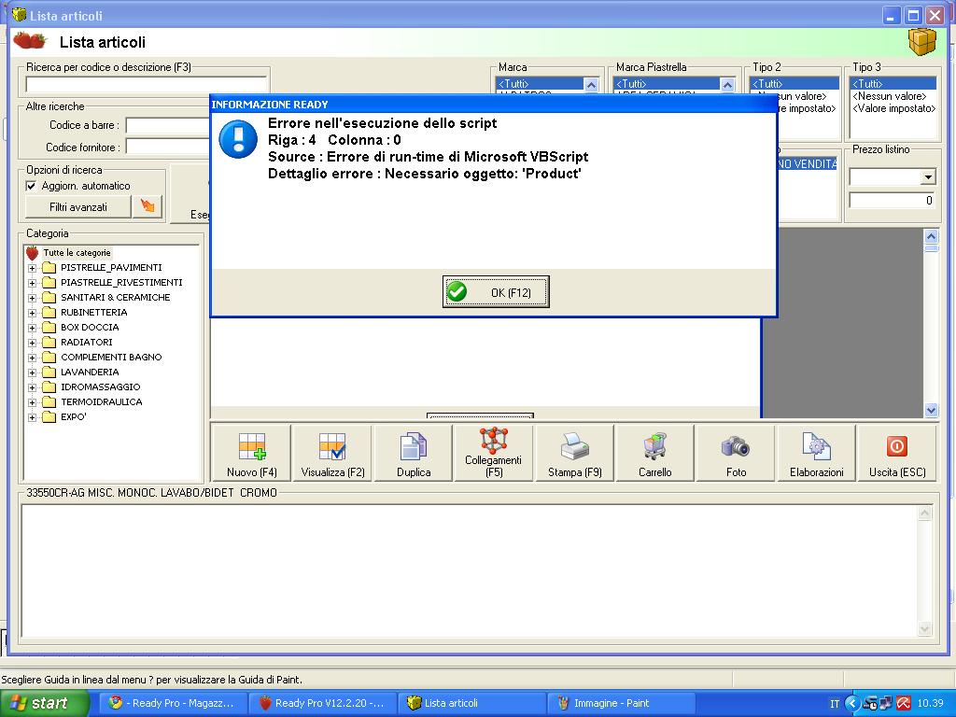
Task: Open the Foto camera button
Action: click(736, 453)
